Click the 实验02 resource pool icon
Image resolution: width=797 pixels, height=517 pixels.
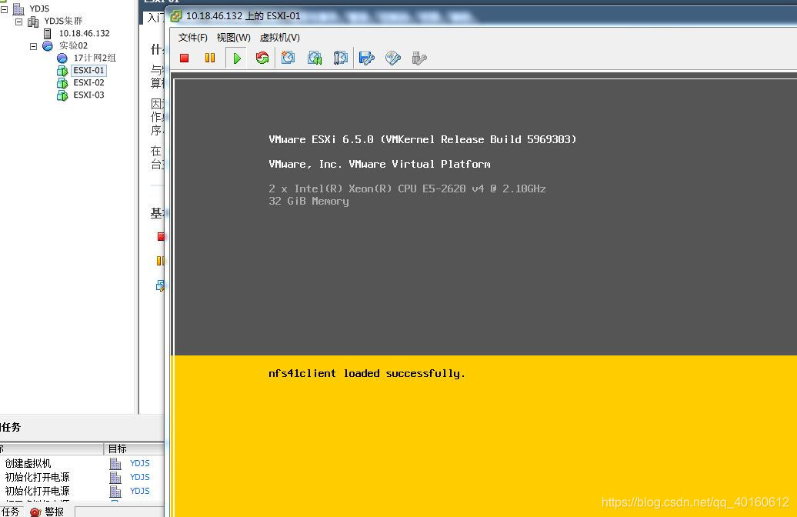click(x=48, y=45)
